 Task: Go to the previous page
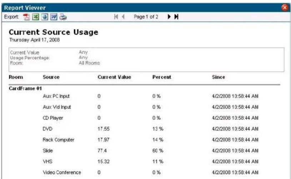(123, 17)
